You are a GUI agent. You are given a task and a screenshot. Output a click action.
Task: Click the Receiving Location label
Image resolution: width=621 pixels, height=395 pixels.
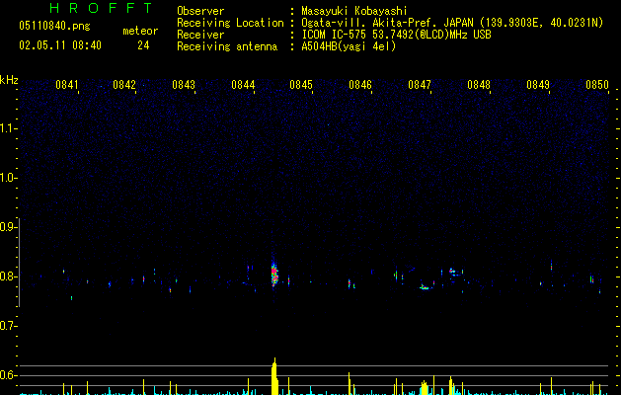coord(230,23)
